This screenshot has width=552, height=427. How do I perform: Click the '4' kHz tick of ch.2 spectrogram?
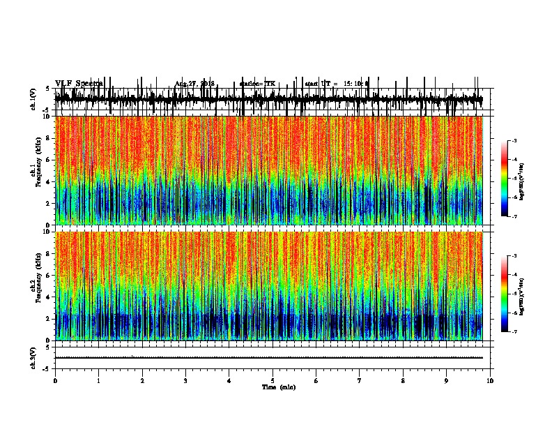(48, 297)
